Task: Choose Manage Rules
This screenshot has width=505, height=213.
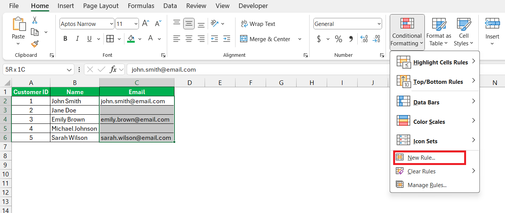Action: (x=435, y=185)
